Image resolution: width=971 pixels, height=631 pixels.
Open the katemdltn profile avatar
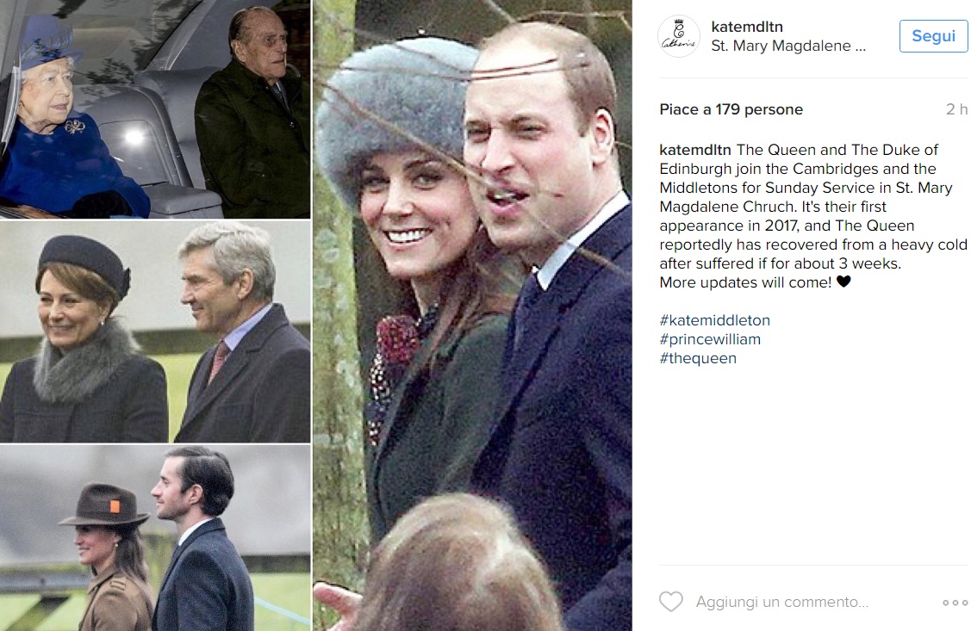pos(679,36)
